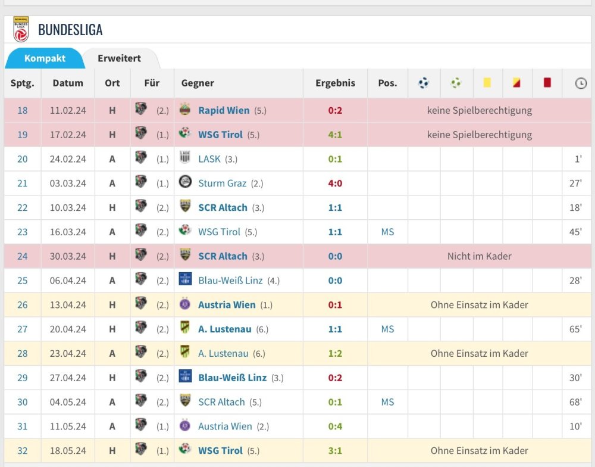Open the 4:0 result against Sturm Graz
This screenshot has width=595, height=467.
click(335, 183)
